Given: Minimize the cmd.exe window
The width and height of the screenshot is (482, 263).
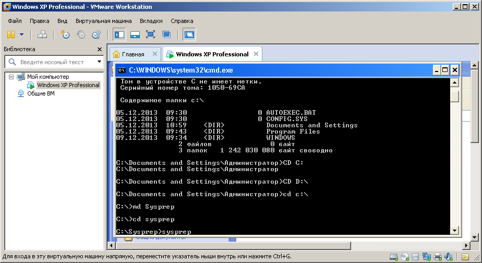Looking at the screenshot, I should 437,70.
